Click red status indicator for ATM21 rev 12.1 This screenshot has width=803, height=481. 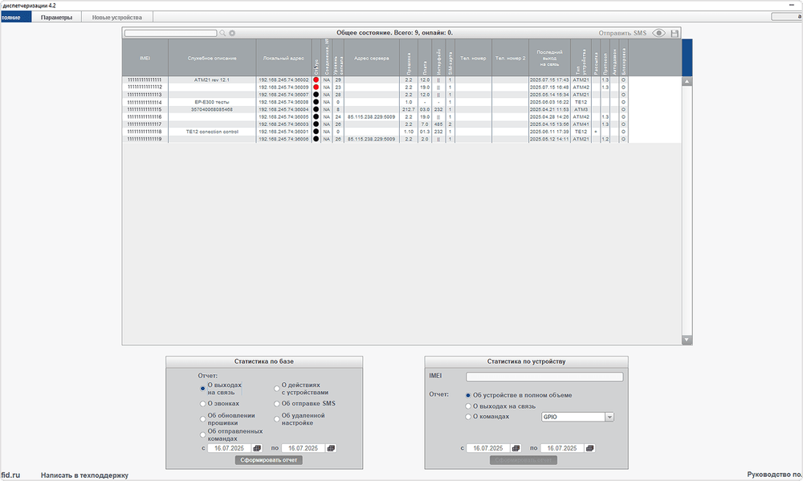click(x=316, y=80)
